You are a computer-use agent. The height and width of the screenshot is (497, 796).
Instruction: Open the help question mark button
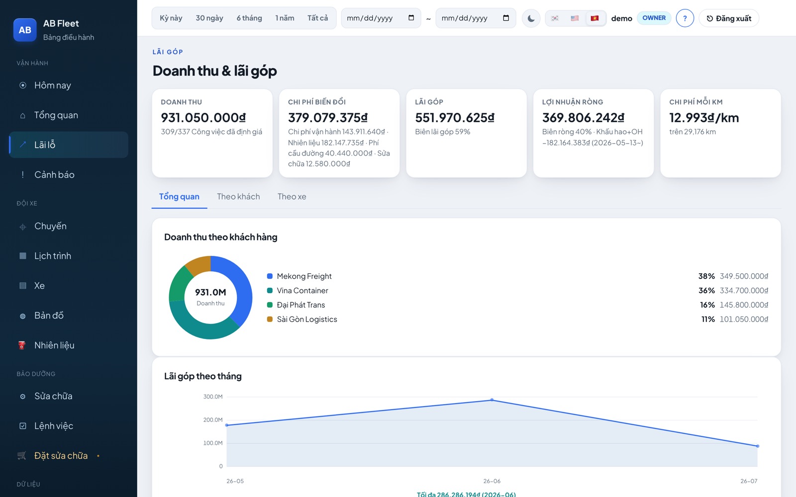coord(685,18)
